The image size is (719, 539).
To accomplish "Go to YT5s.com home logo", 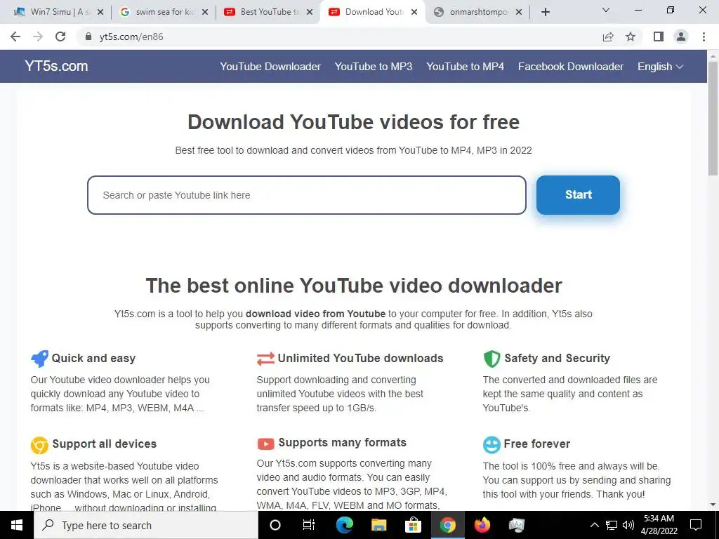I will tap(56, 66).
